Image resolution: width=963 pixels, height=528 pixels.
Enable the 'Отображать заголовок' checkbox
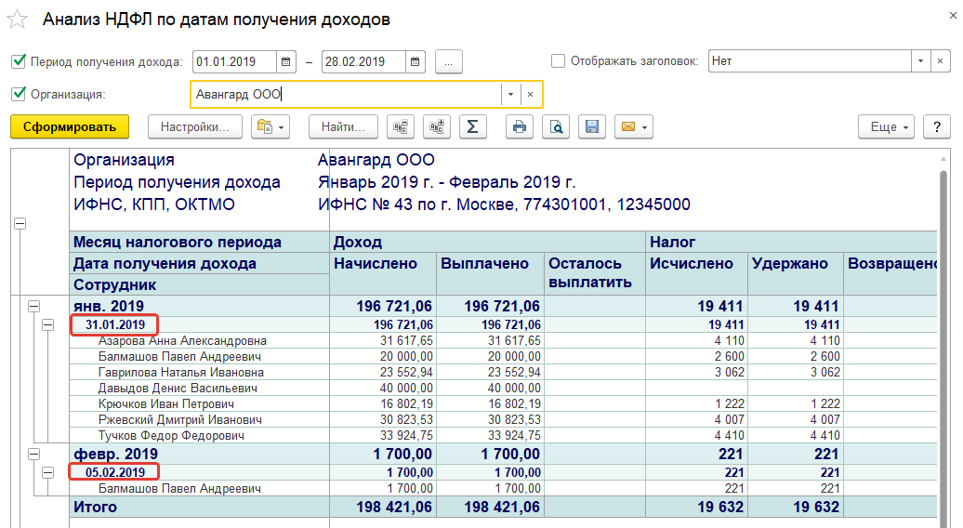tap(558, 61)
